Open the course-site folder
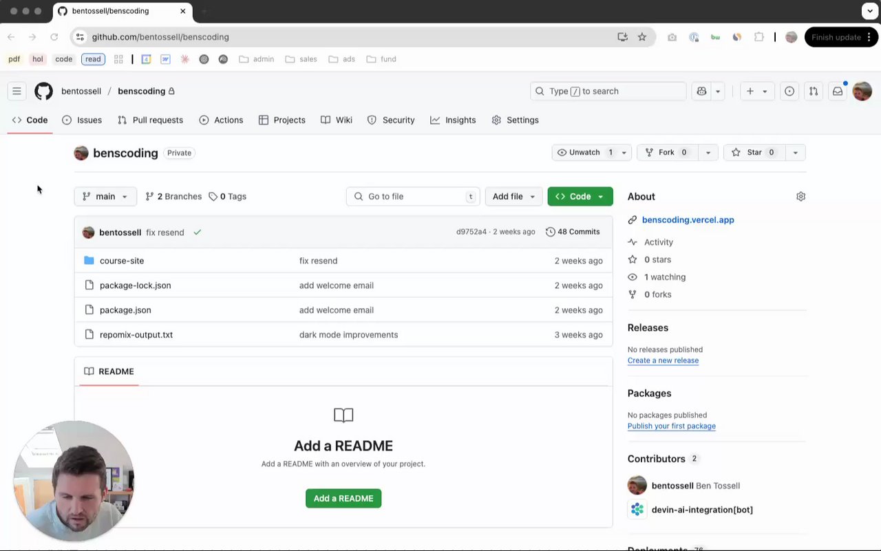This screenshot has height=551, width=881. point(122,261)
